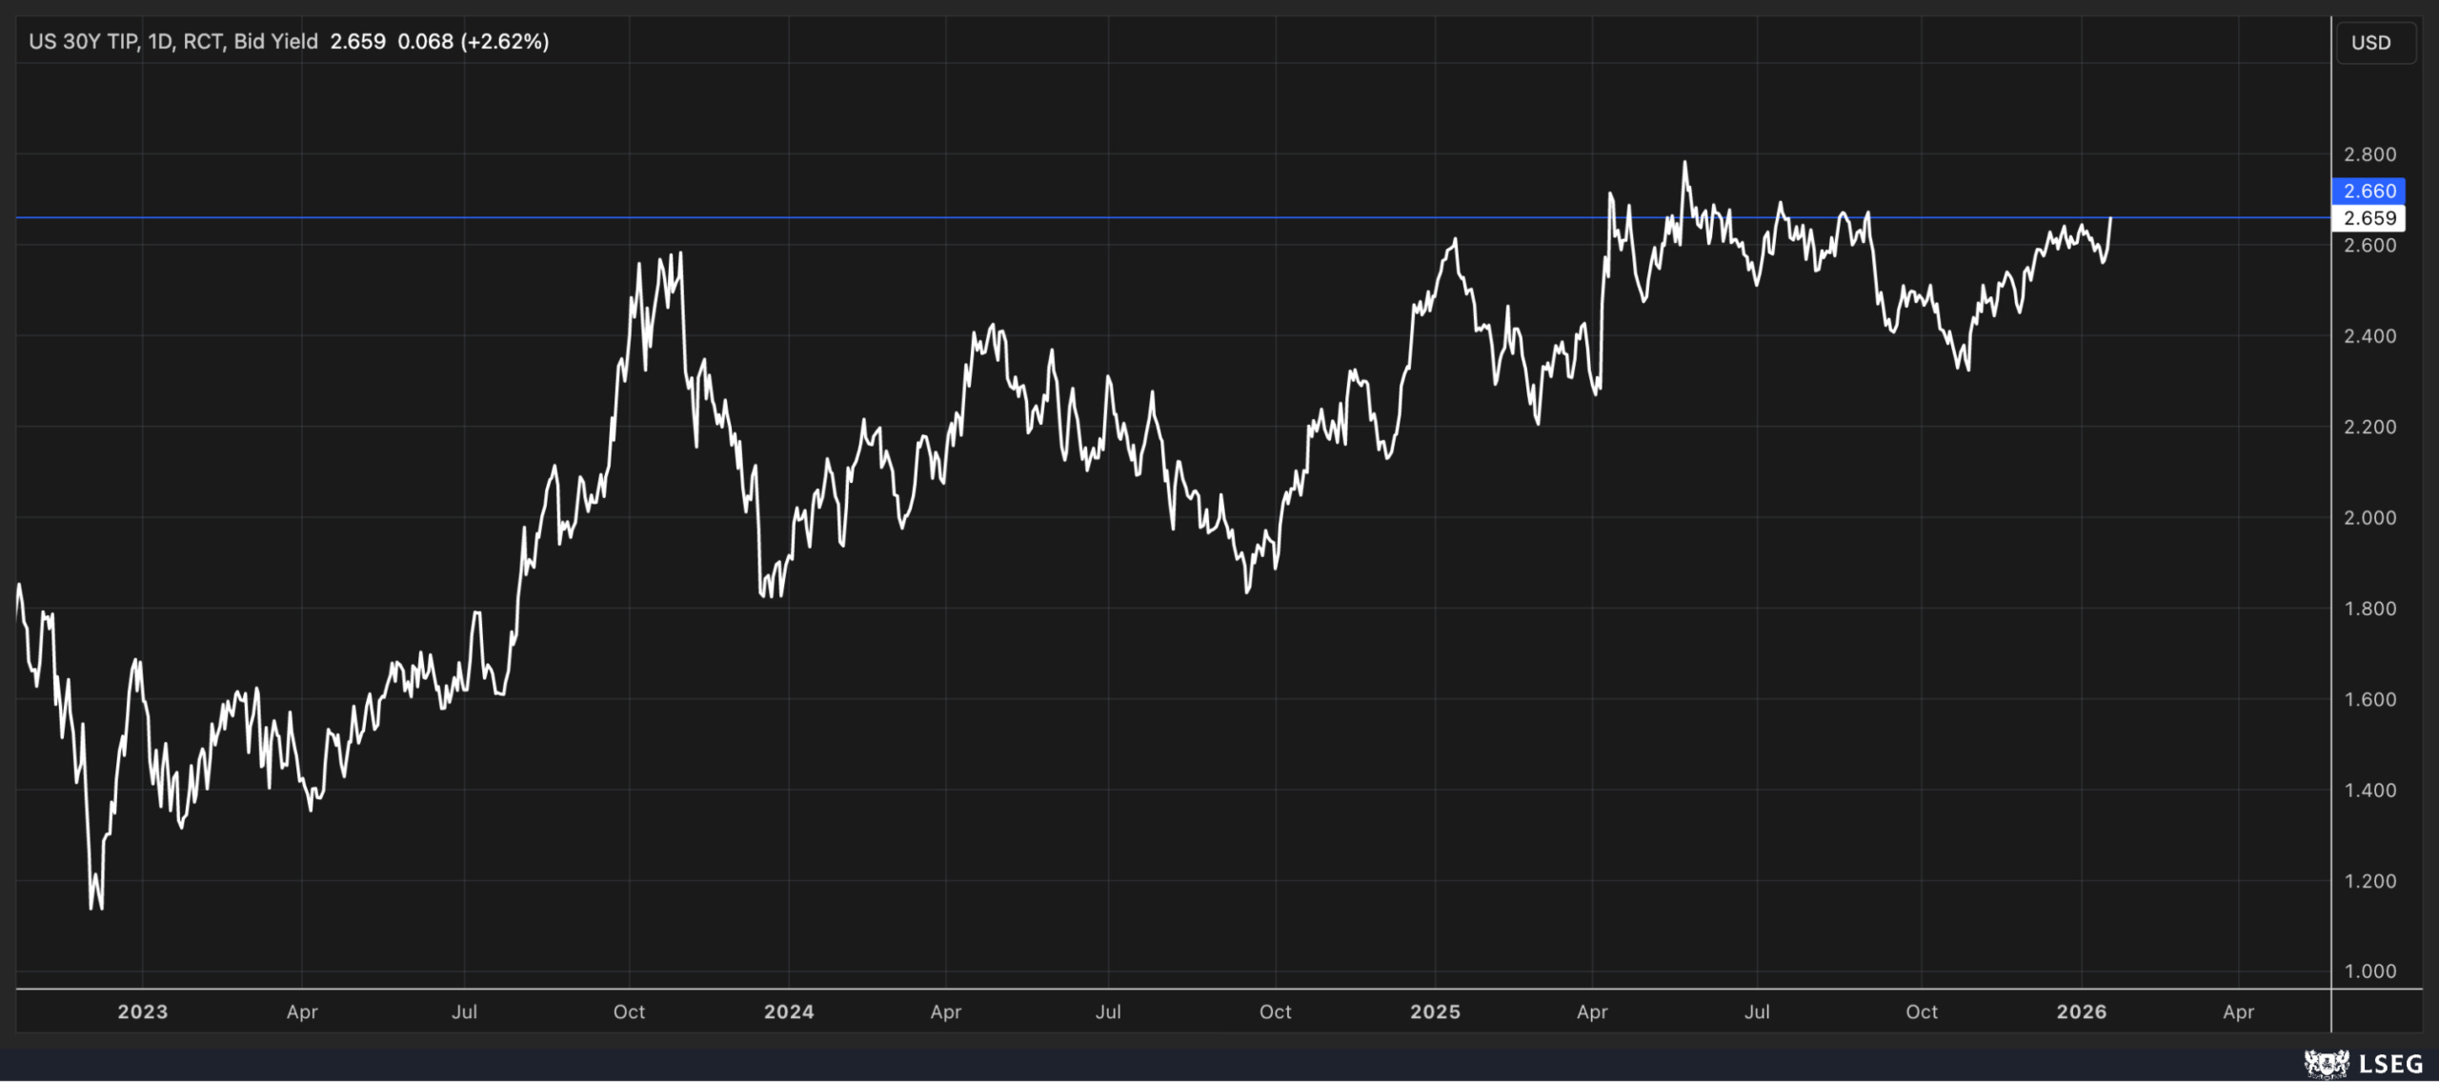Click the USD currency button
This screenshot has width=2439, height=1082.
[2370, 43]
